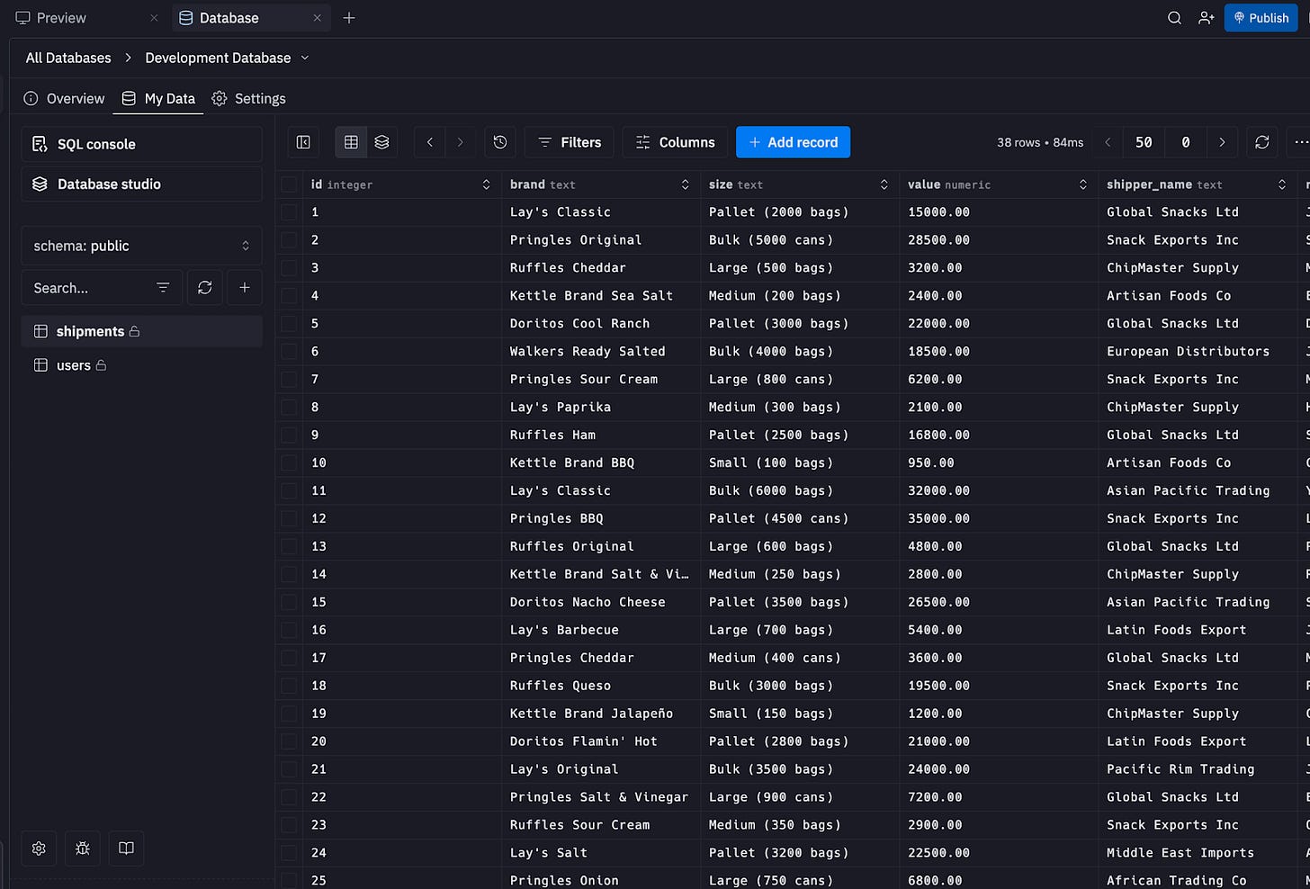This screenshot has width=1310, height=889.
Task: Toggle the sidebar panel icon
Action: 303,142
